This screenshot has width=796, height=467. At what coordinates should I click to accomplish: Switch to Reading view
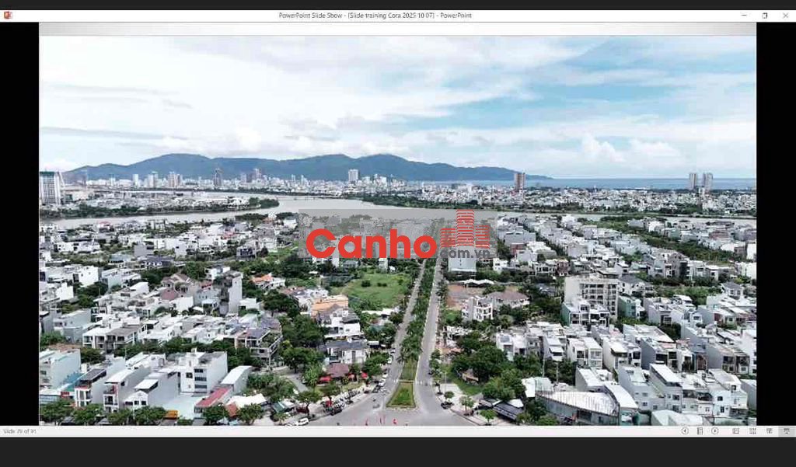[769, 430]
